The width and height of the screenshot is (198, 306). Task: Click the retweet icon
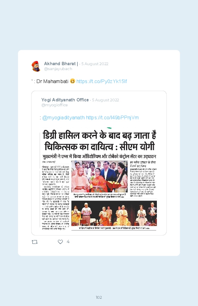tap(35, 242)
